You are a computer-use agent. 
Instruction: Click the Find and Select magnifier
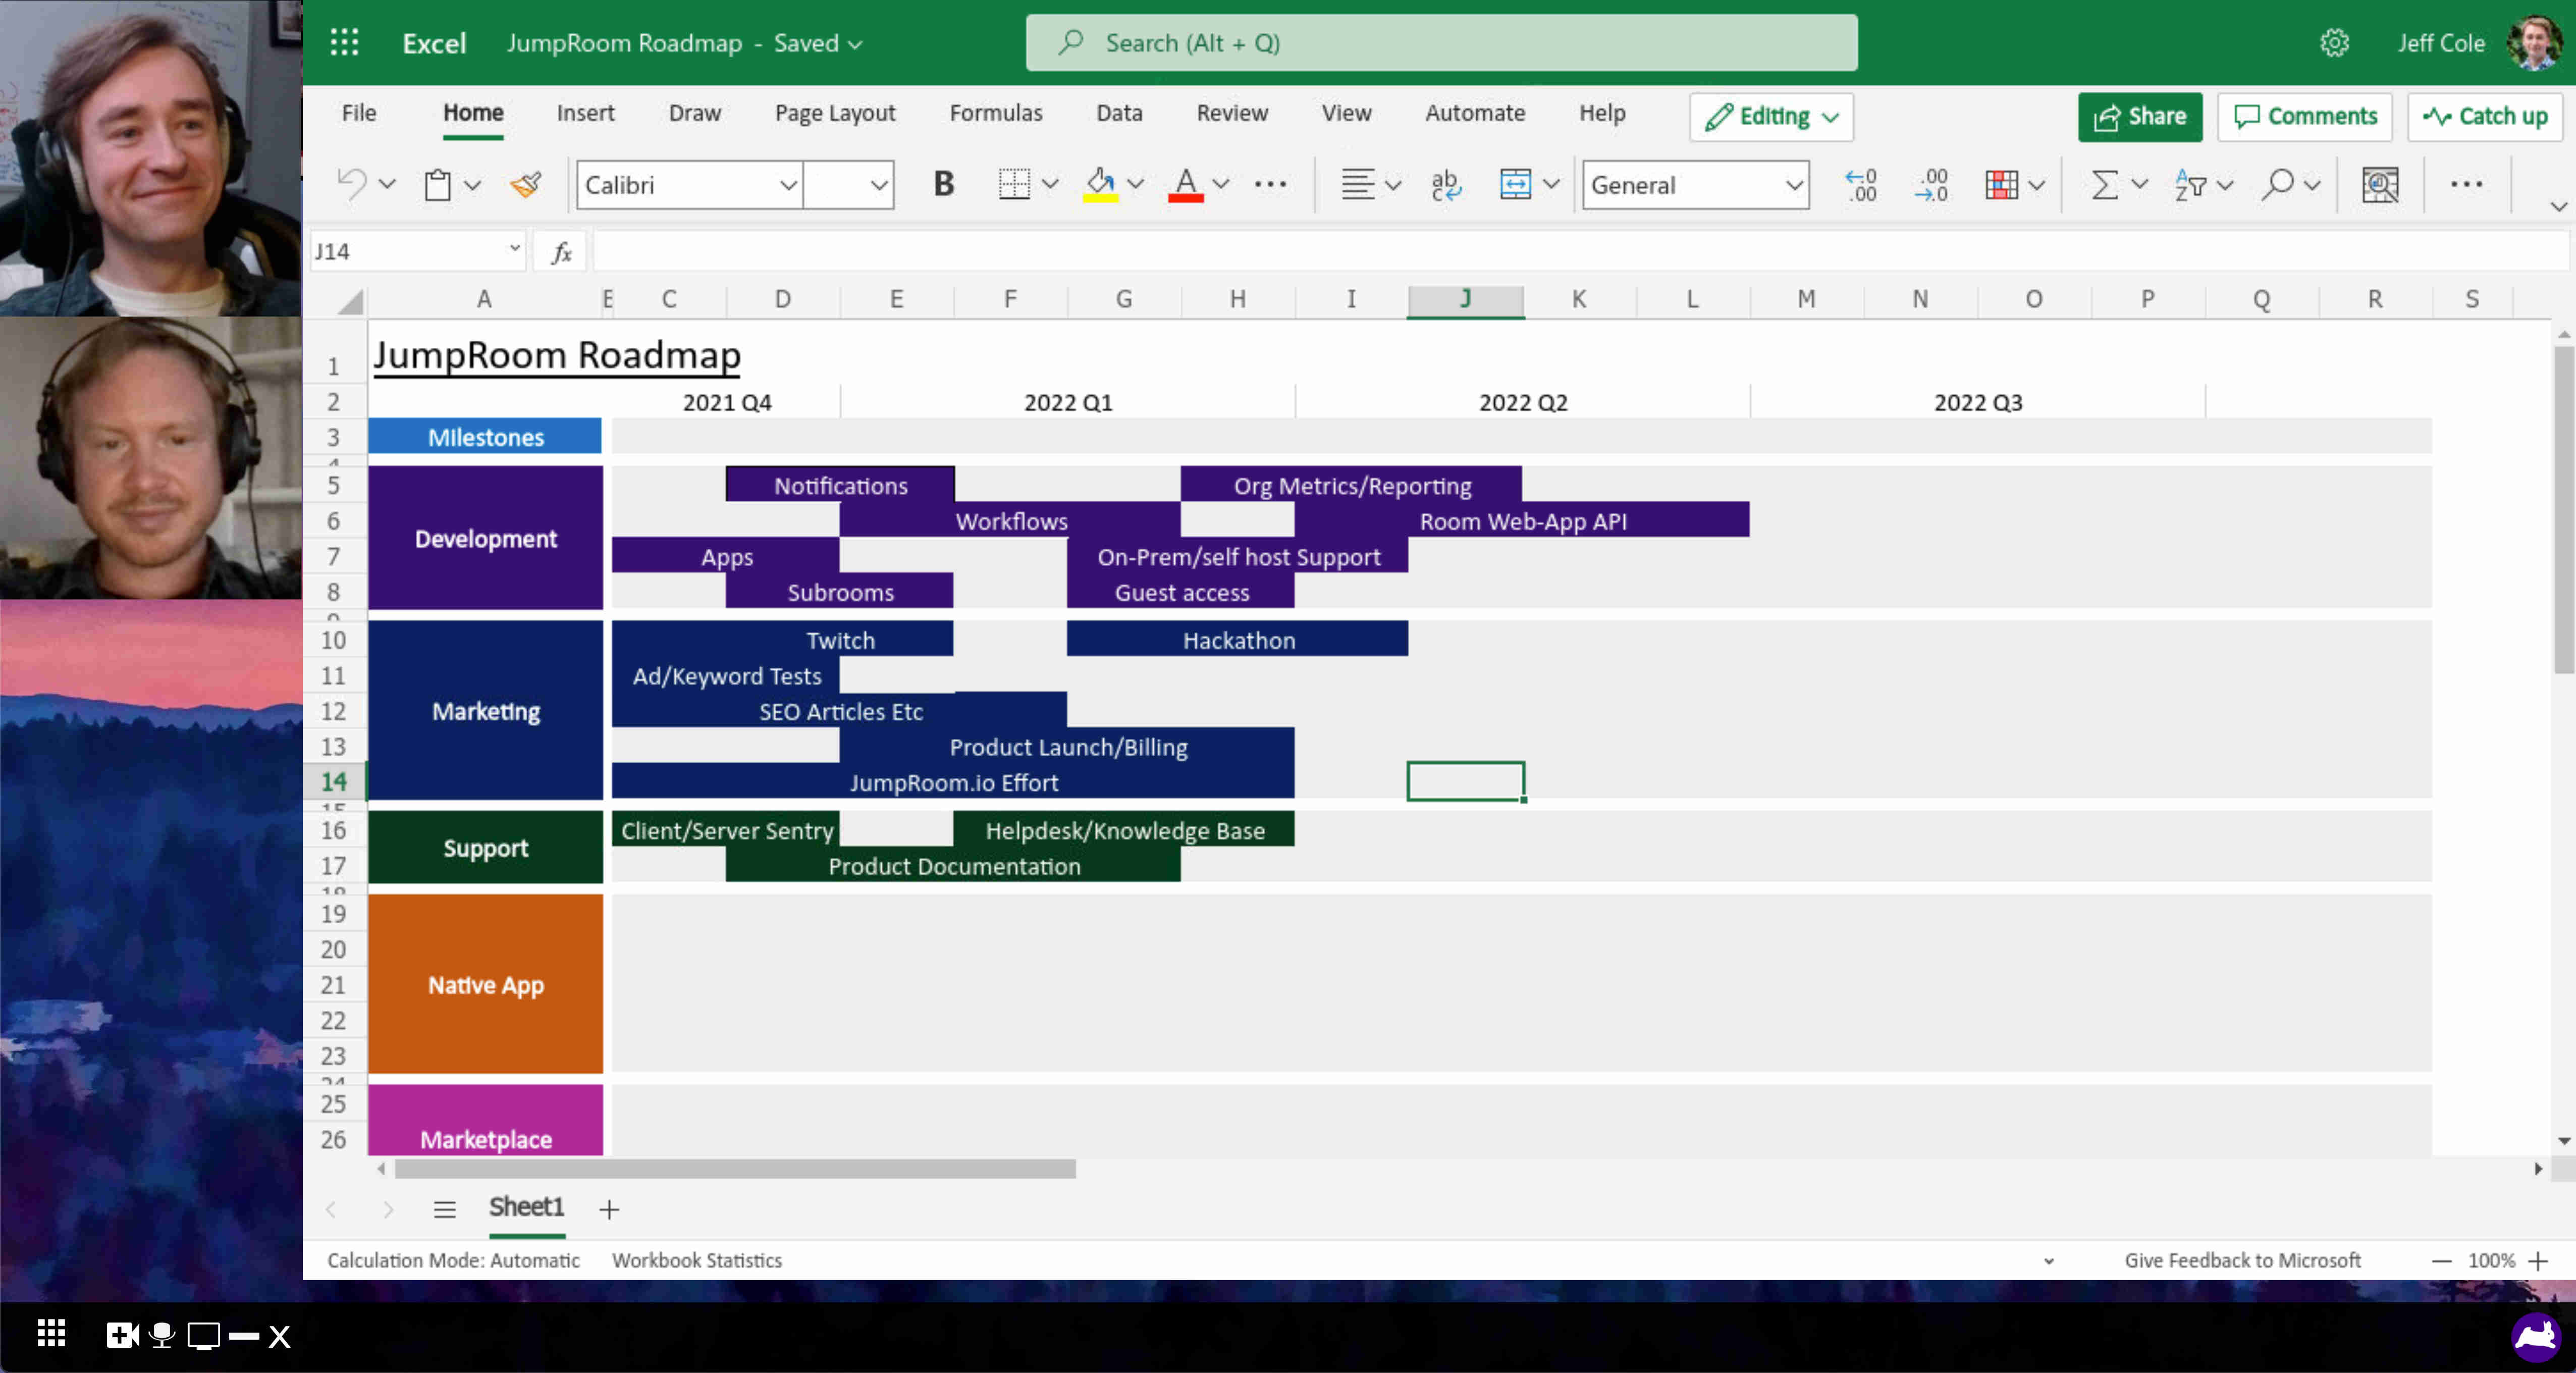coord(2277,185)
